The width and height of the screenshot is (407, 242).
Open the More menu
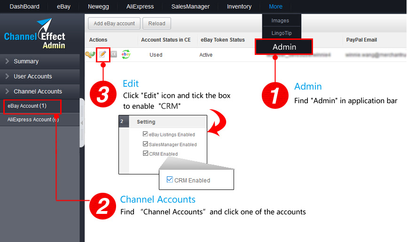275,7
